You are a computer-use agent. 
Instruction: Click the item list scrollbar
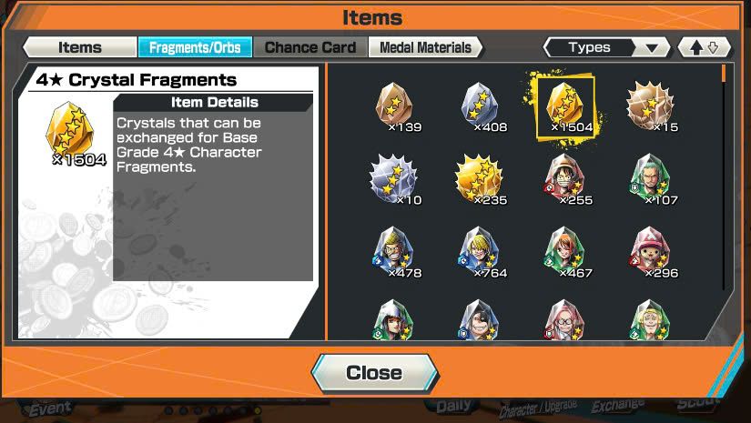[723, 177]
